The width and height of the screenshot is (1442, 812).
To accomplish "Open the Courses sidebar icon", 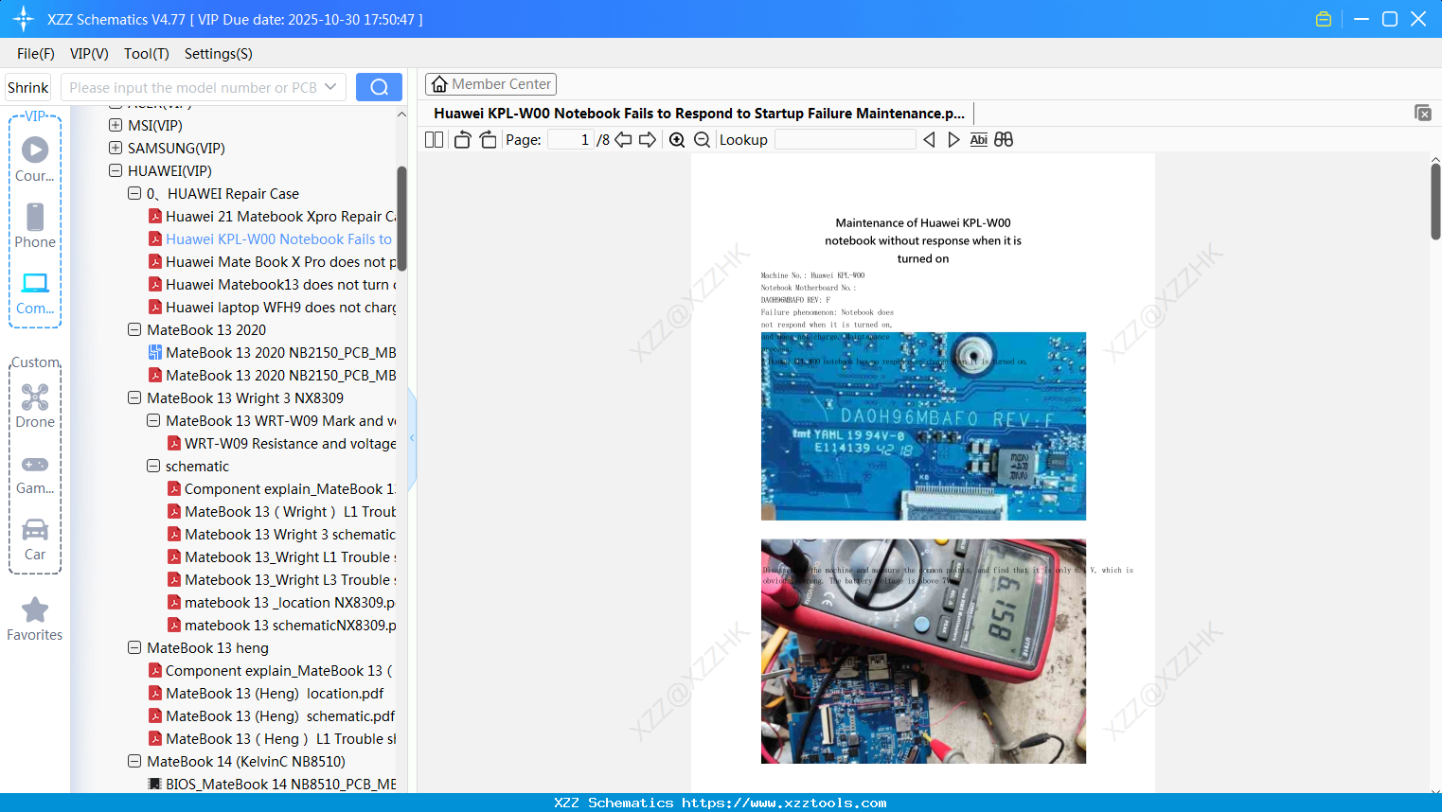I will pyautogui.click(x=35, y=160).
